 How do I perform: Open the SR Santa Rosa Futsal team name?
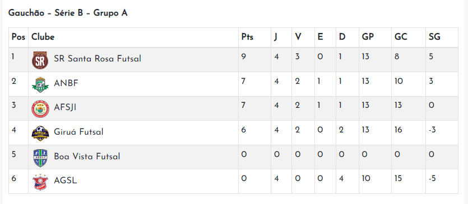click(98, 59)
